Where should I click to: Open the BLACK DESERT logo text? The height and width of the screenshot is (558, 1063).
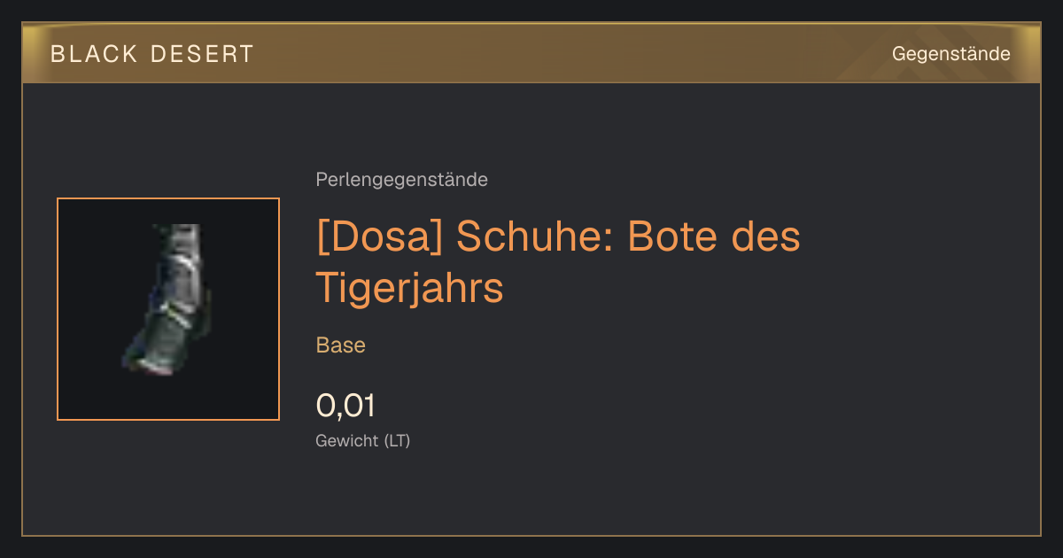(x=152, y=54)
